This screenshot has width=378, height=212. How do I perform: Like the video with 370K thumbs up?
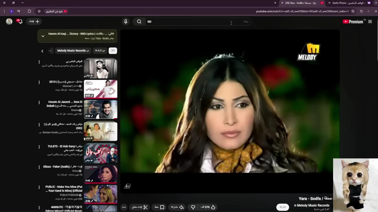coord(208,207)
